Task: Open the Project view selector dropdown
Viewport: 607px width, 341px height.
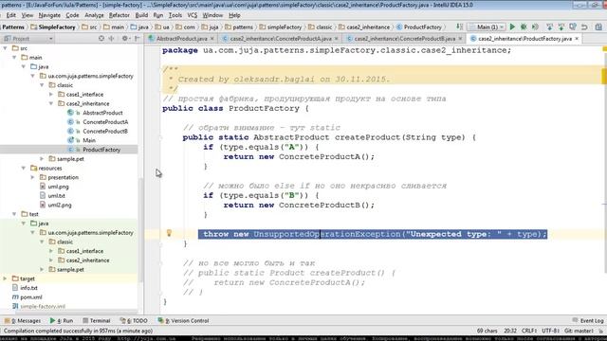Action: click(28, 39)
